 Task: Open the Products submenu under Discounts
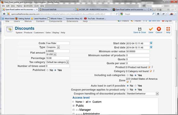[28, 33]
